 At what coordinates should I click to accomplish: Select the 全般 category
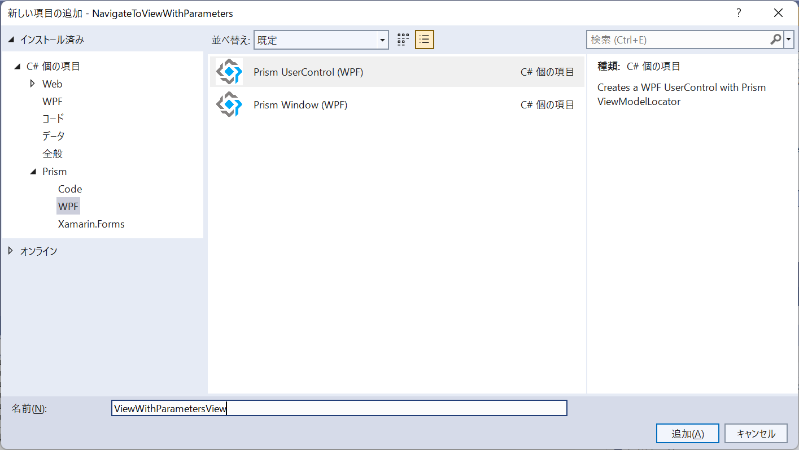click(52, 154)
